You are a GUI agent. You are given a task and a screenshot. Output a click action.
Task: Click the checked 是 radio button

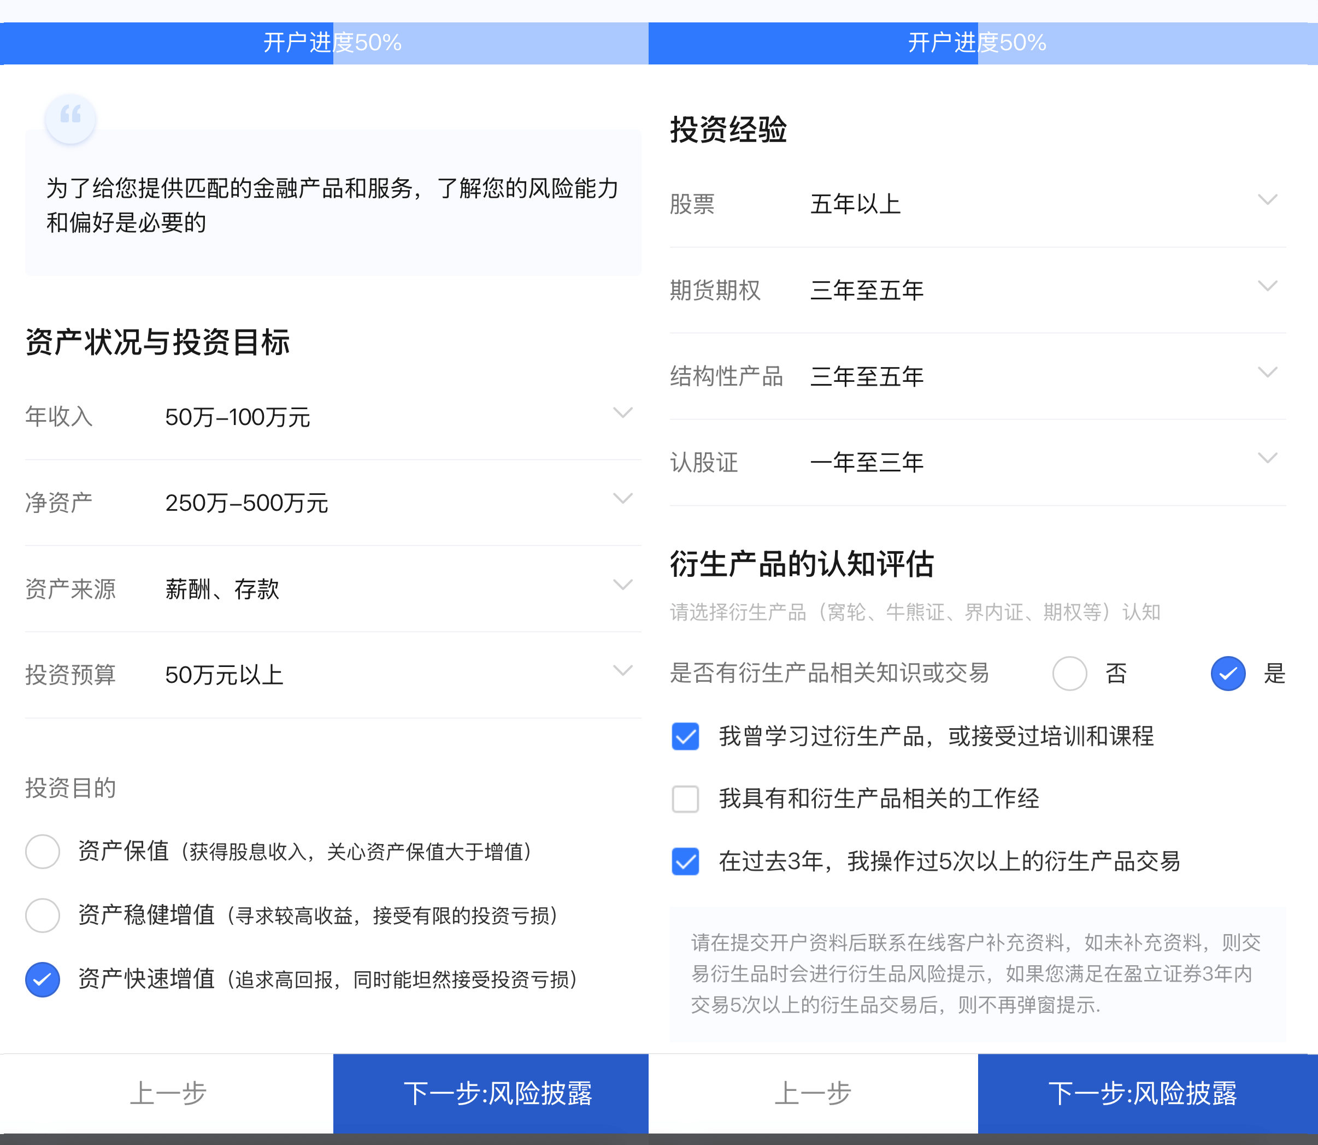[x=1228, y=674]
